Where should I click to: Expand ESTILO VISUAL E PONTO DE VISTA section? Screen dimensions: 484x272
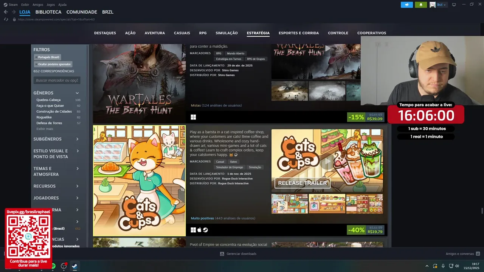pyautogui.click(x=57, y=154)
